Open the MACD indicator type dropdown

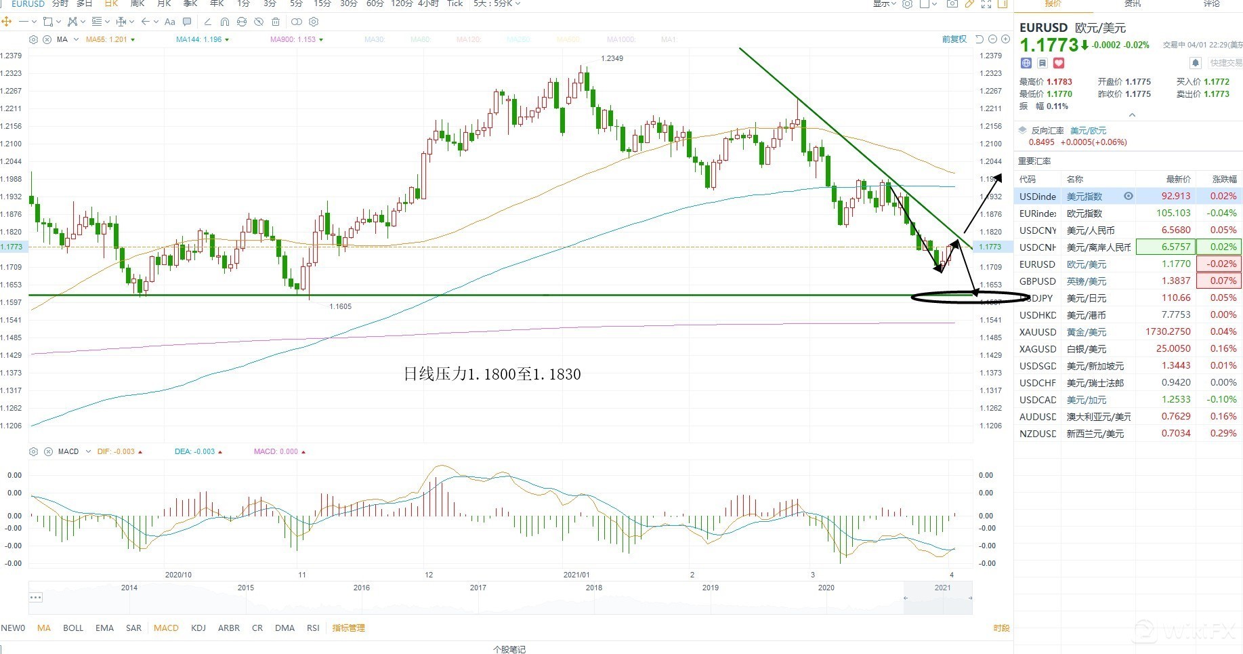click(x=88, y=451)
